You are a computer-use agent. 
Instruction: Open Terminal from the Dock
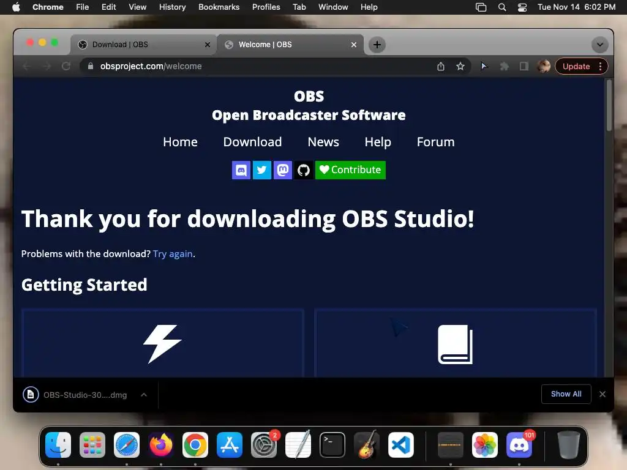332,445
